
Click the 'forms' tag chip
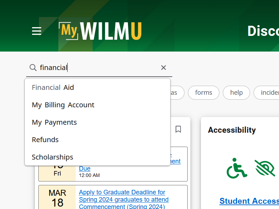coord(204,93)
